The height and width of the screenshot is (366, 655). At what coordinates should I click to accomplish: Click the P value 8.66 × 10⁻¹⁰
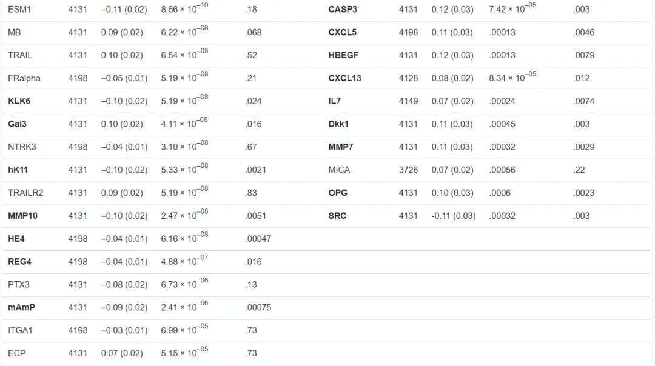pyautogui.click(x=184, y=10)
